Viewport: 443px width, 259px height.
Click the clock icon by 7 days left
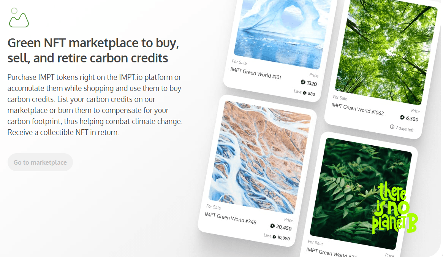(392, 127)
